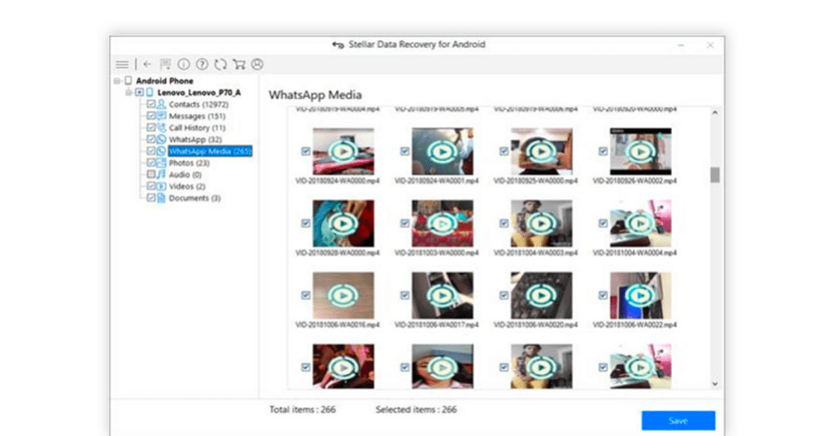
Task: Enable the Audio (0) checkbox
Action: (x=150, y=175)
